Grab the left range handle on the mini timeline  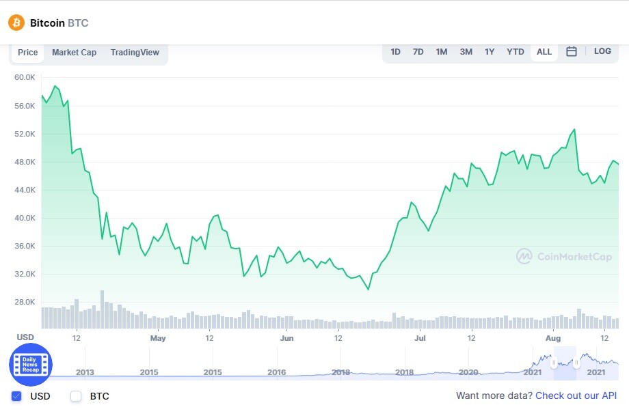[554, 363]
